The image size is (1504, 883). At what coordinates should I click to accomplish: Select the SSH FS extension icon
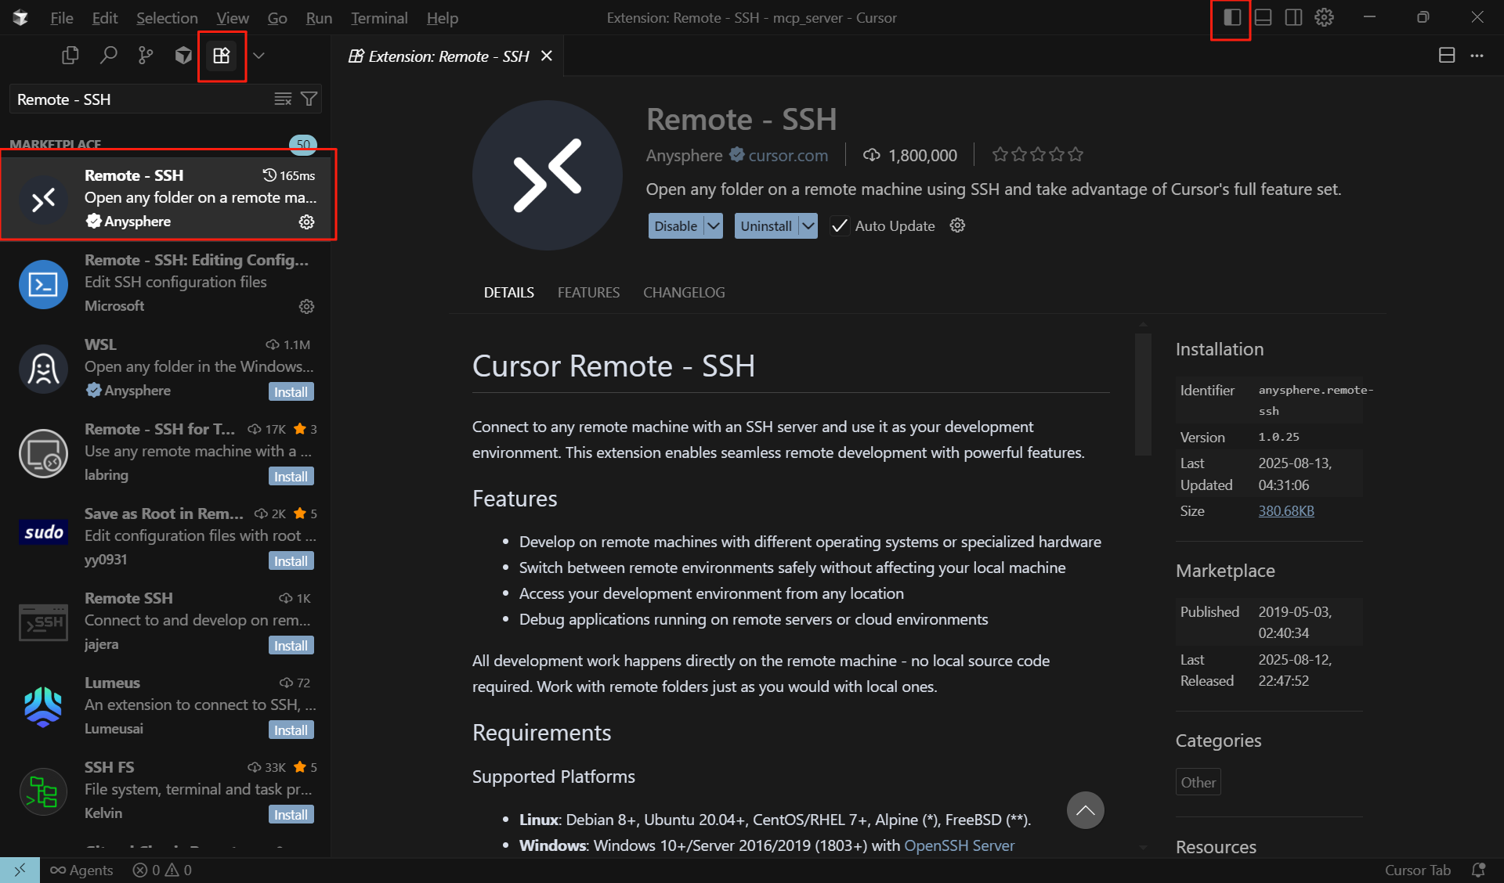43,791
